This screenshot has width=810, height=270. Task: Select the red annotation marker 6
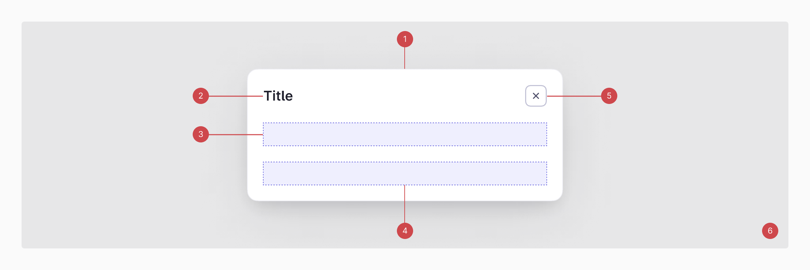pos(770,231)
